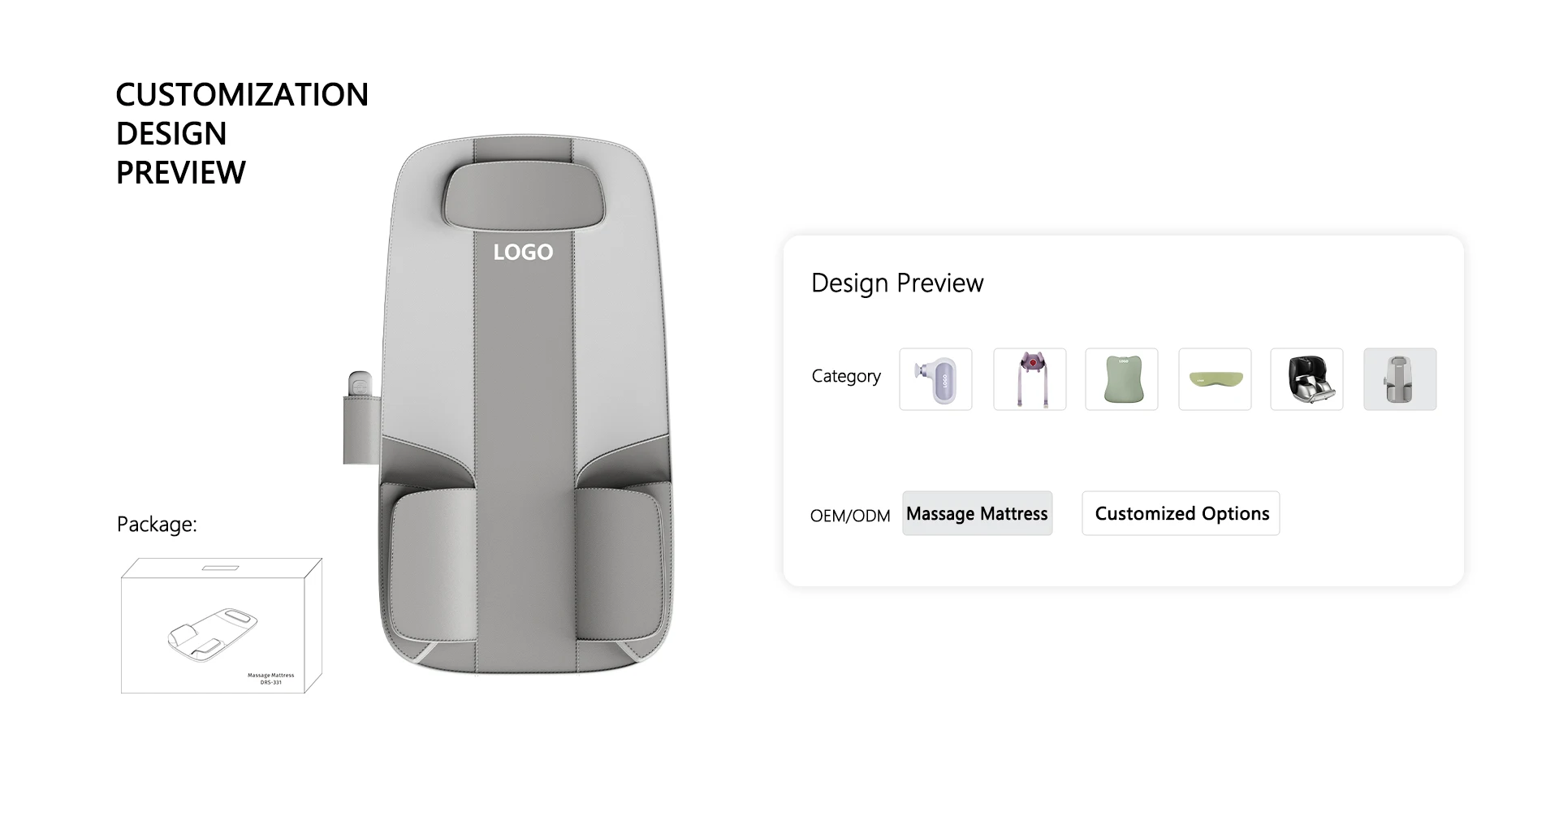Click the LOGO text on the mattress
Screen dimensions: 1559x821
tap(523, 253)
